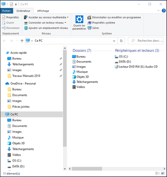Select OS (C:) drive in main pane

click(121, 57)
